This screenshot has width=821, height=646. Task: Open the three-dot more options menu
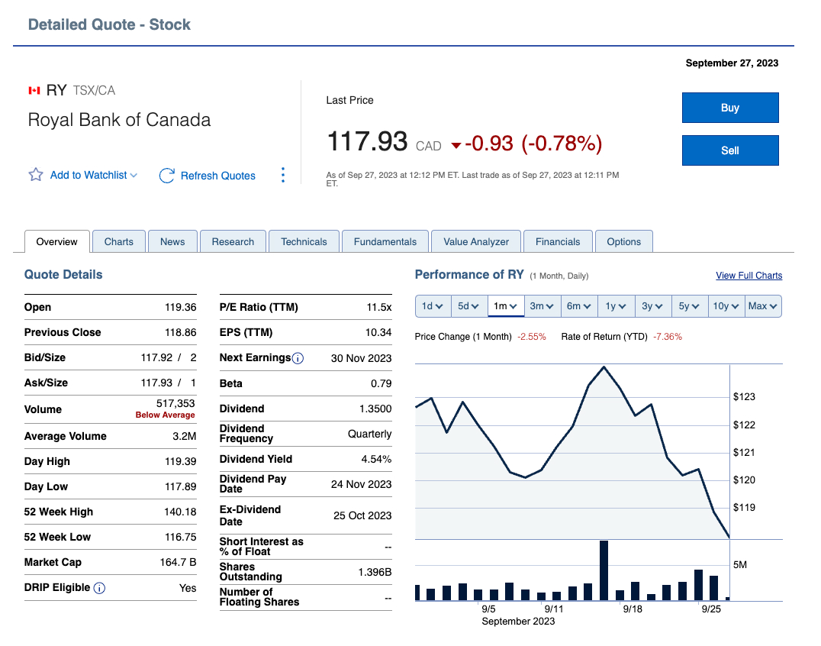point(283,175)
